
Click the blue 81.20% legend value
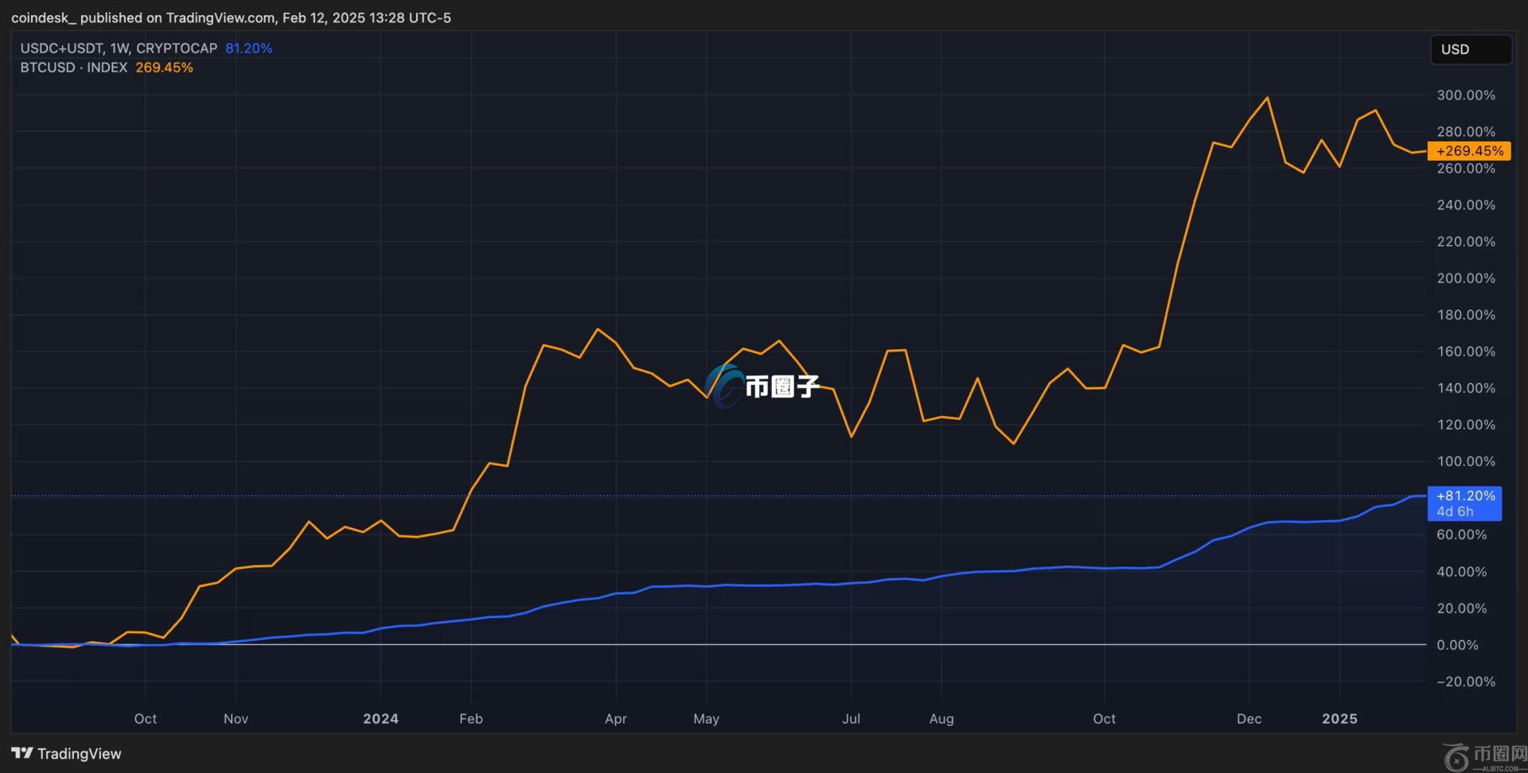tap(248, 49)
